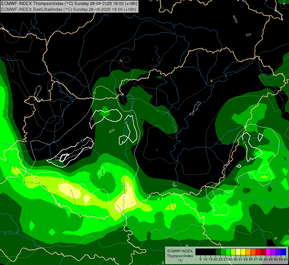Click the legend scale value 20
Viewport: 289px width, 265px height.
pyautogui.click(x=215, y=259)
